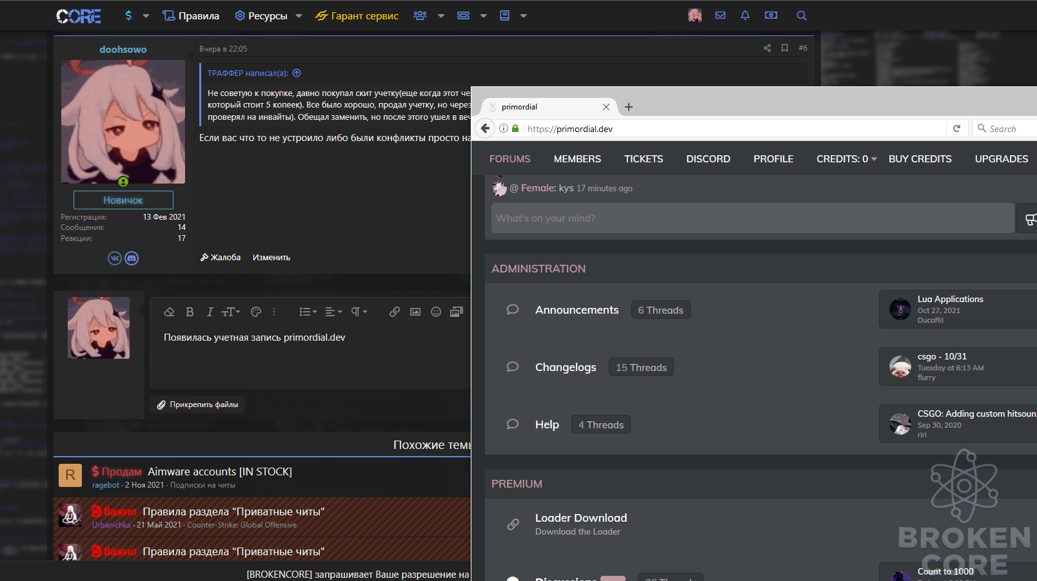
Task: Open the paragraph format dropdown
Action: pyautogui.click(x=359, y=312)
